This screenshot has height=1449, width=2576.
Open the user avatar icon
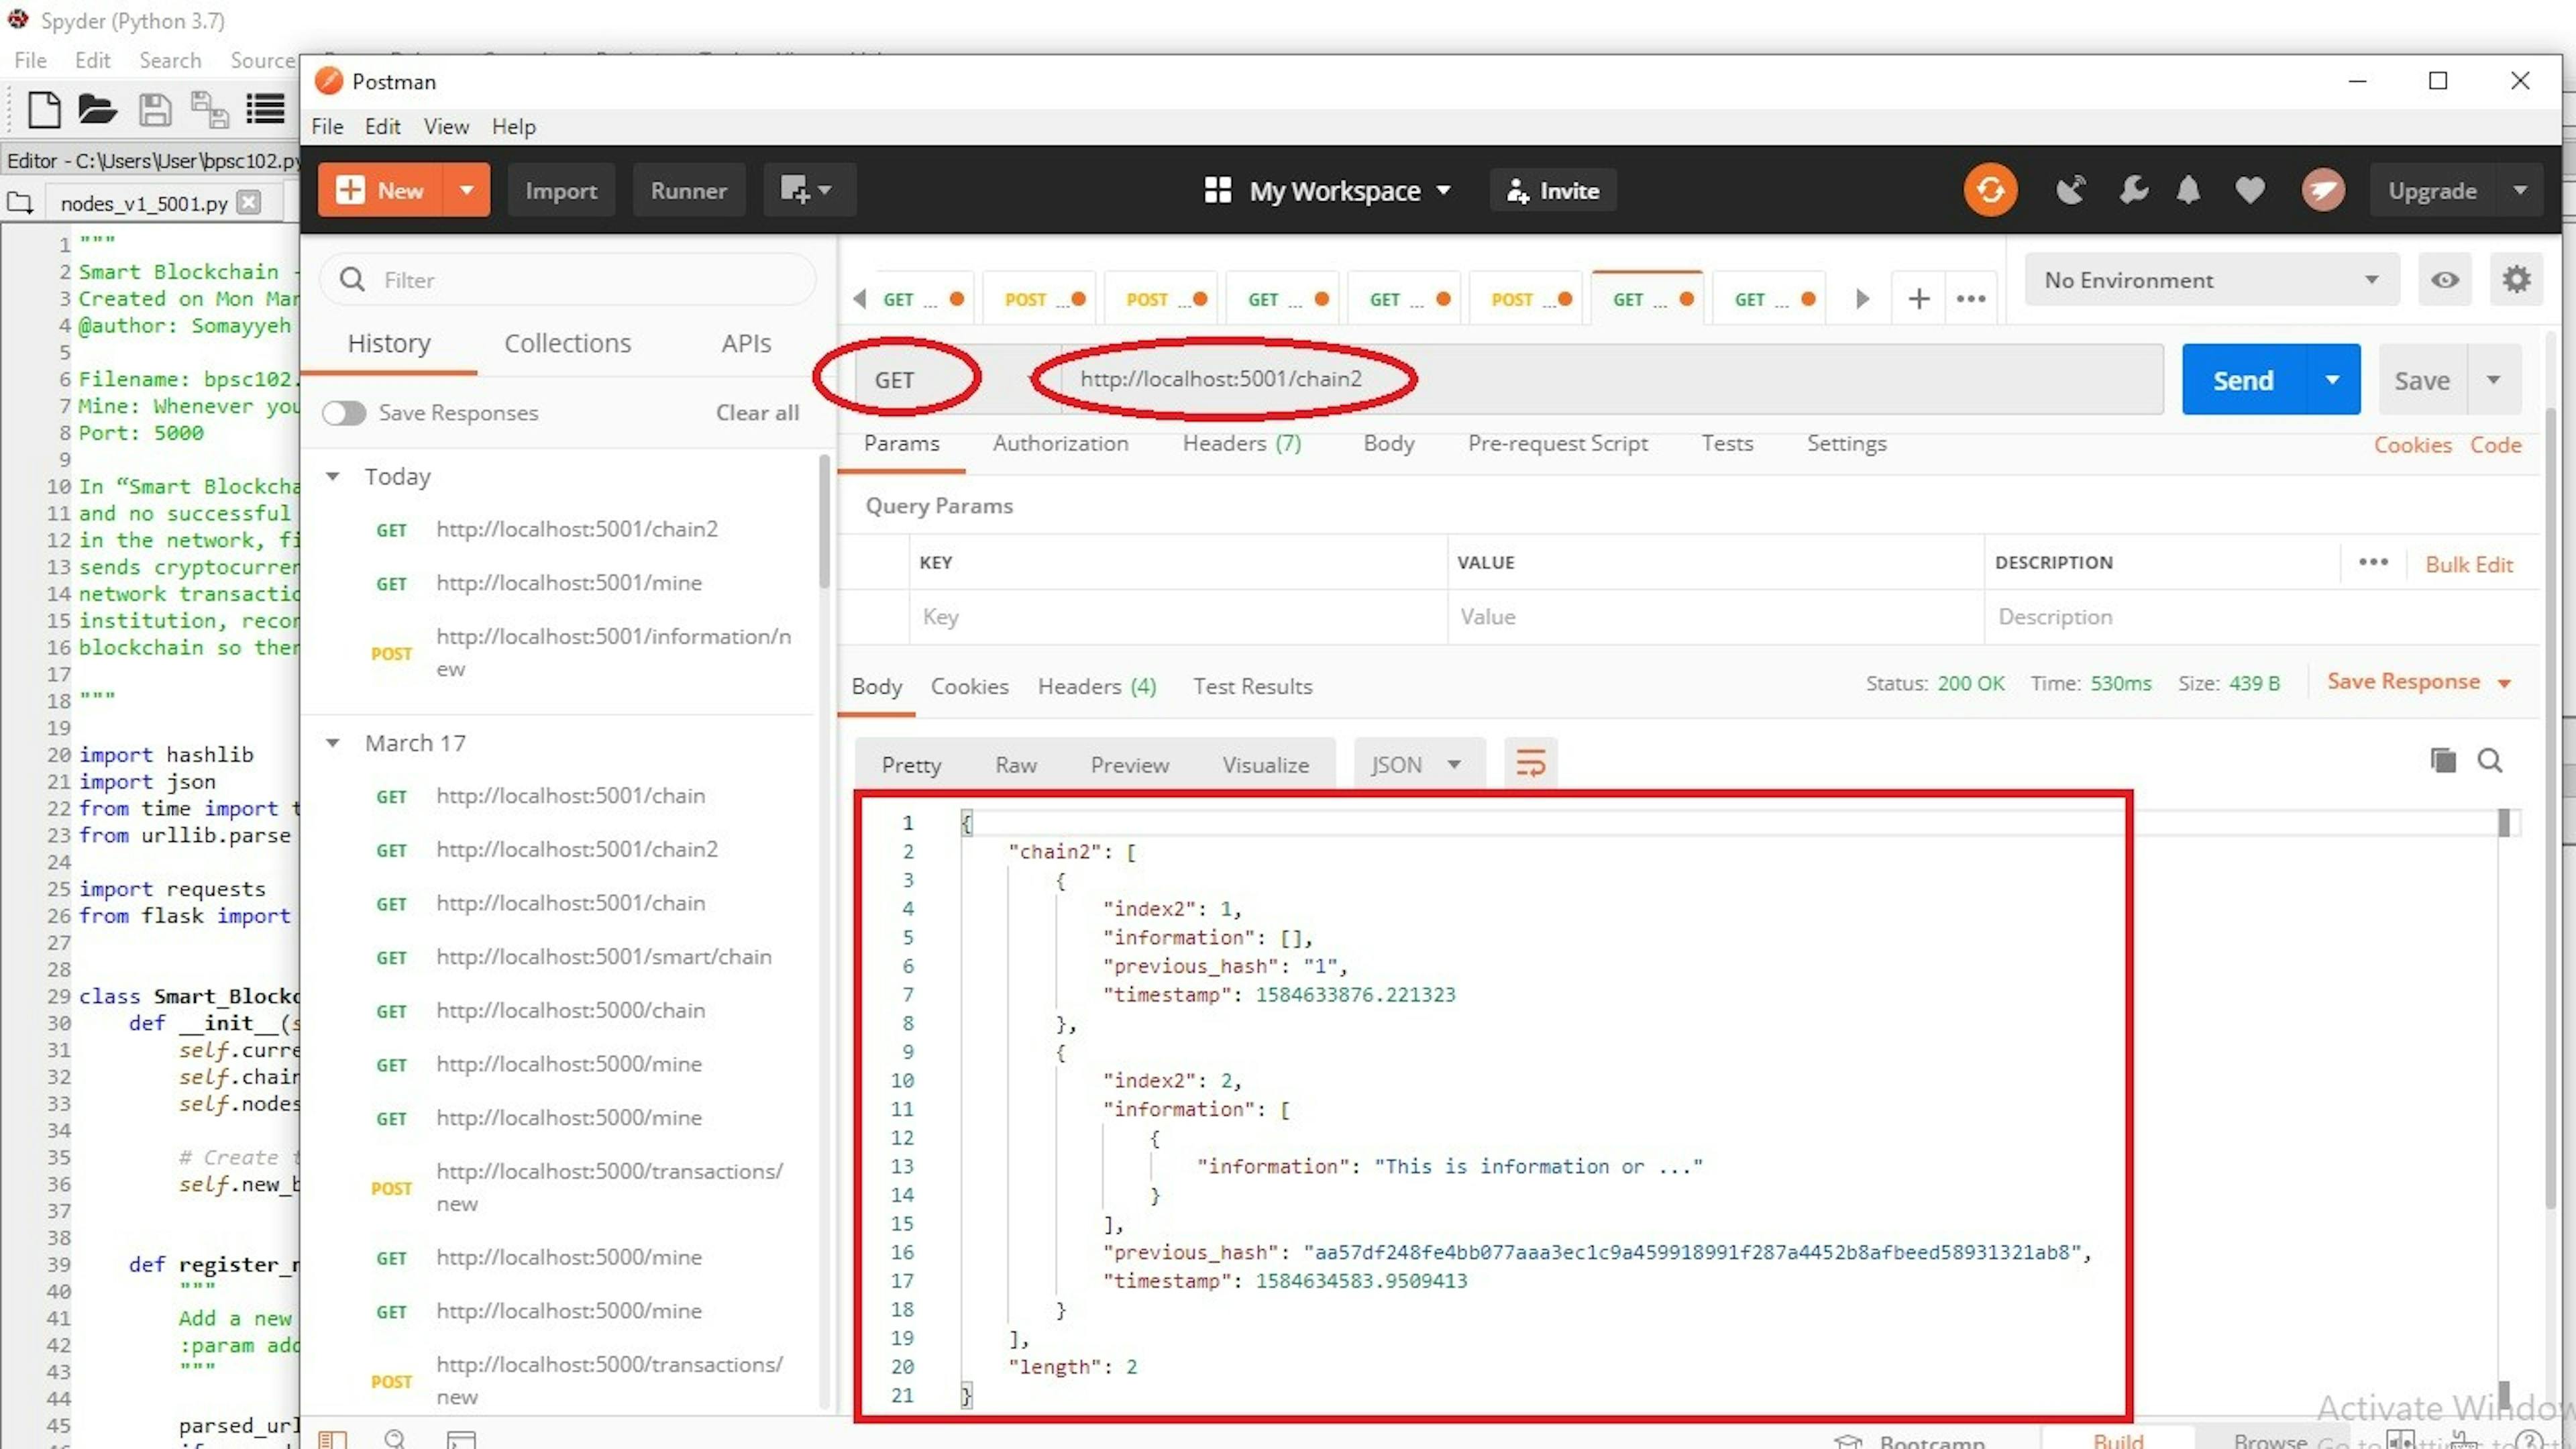click(2323, 190)
